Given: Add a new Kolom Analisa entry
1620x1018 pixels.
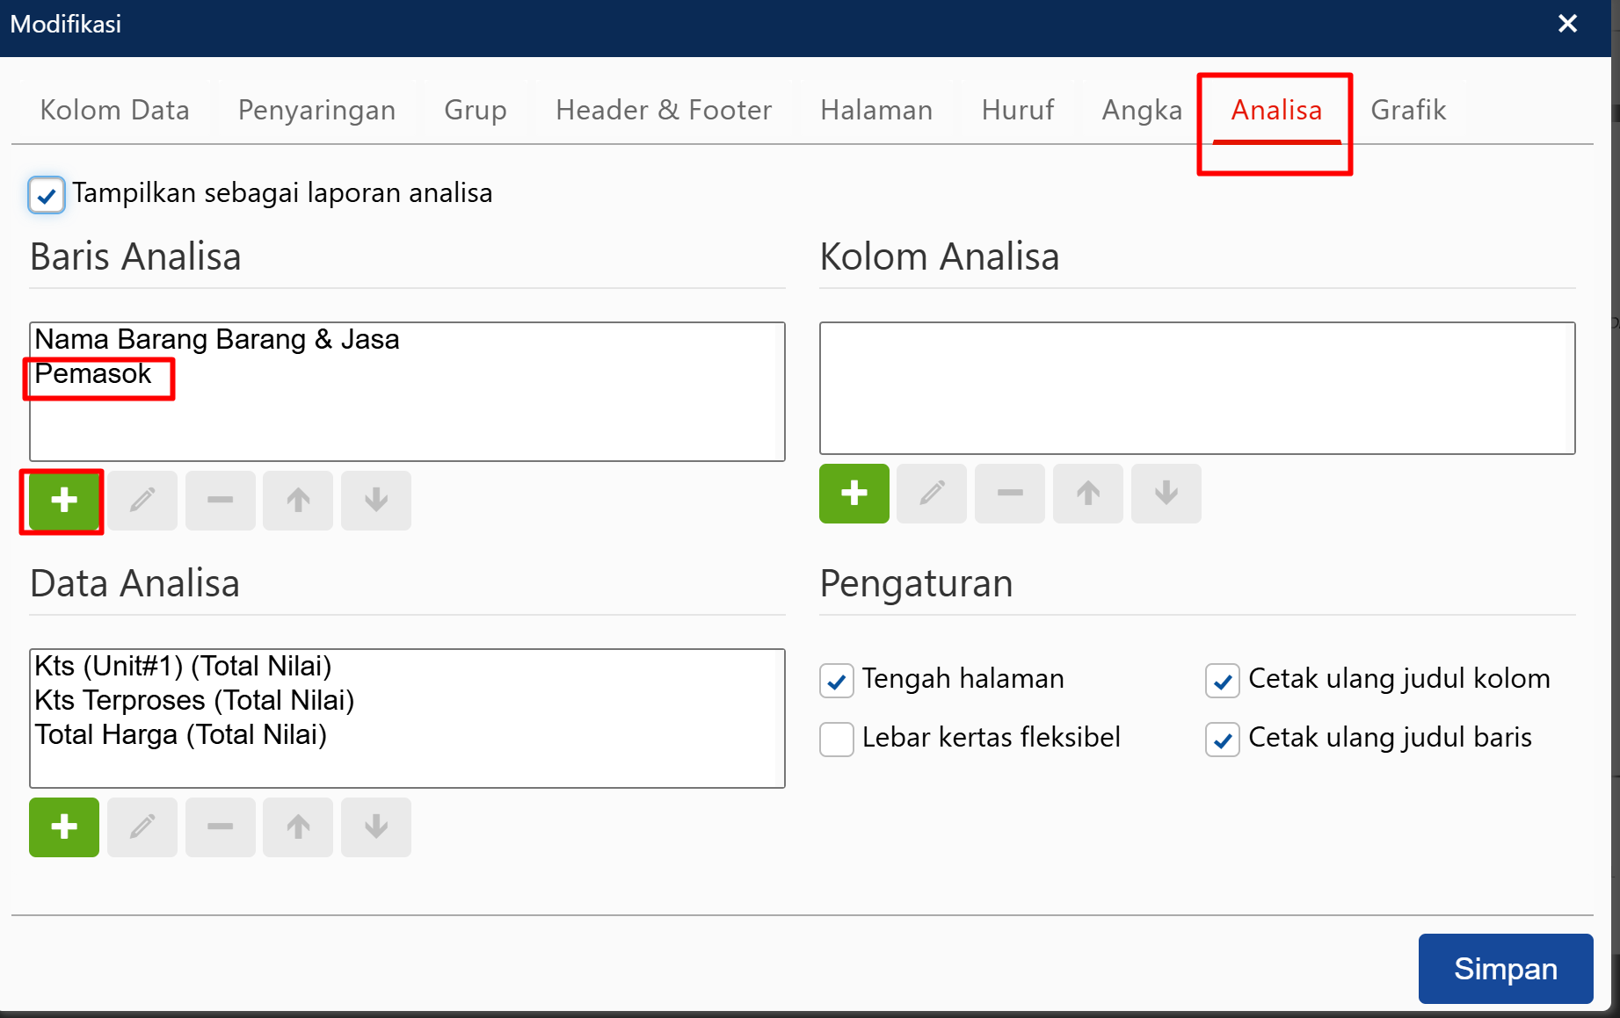Looking at the screenshot, I should pos(854,494).
